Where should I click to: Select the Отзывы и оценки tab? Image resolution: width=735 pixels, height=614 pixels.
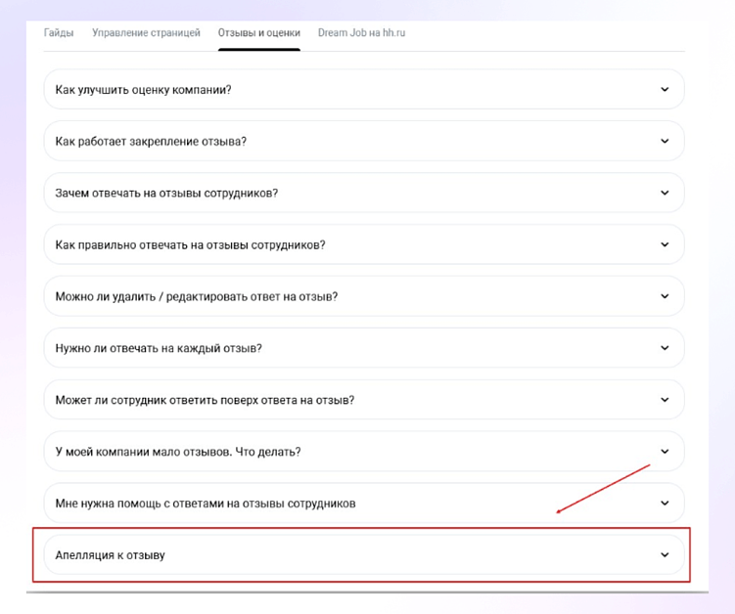[258, 33]
